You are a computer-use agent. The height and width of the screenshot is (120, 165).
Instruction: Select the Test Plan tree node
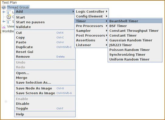[9, 2]
